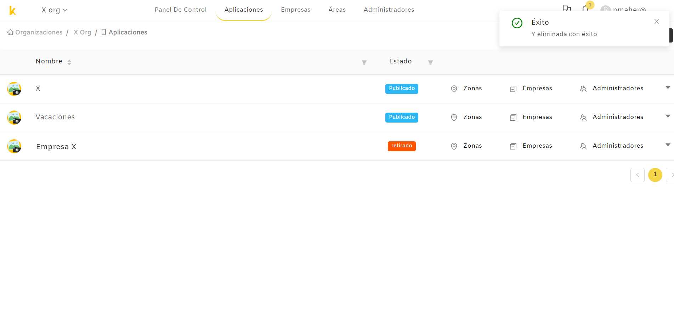Open Empresas for the X application
674x334 pixels.
point(531,89)
